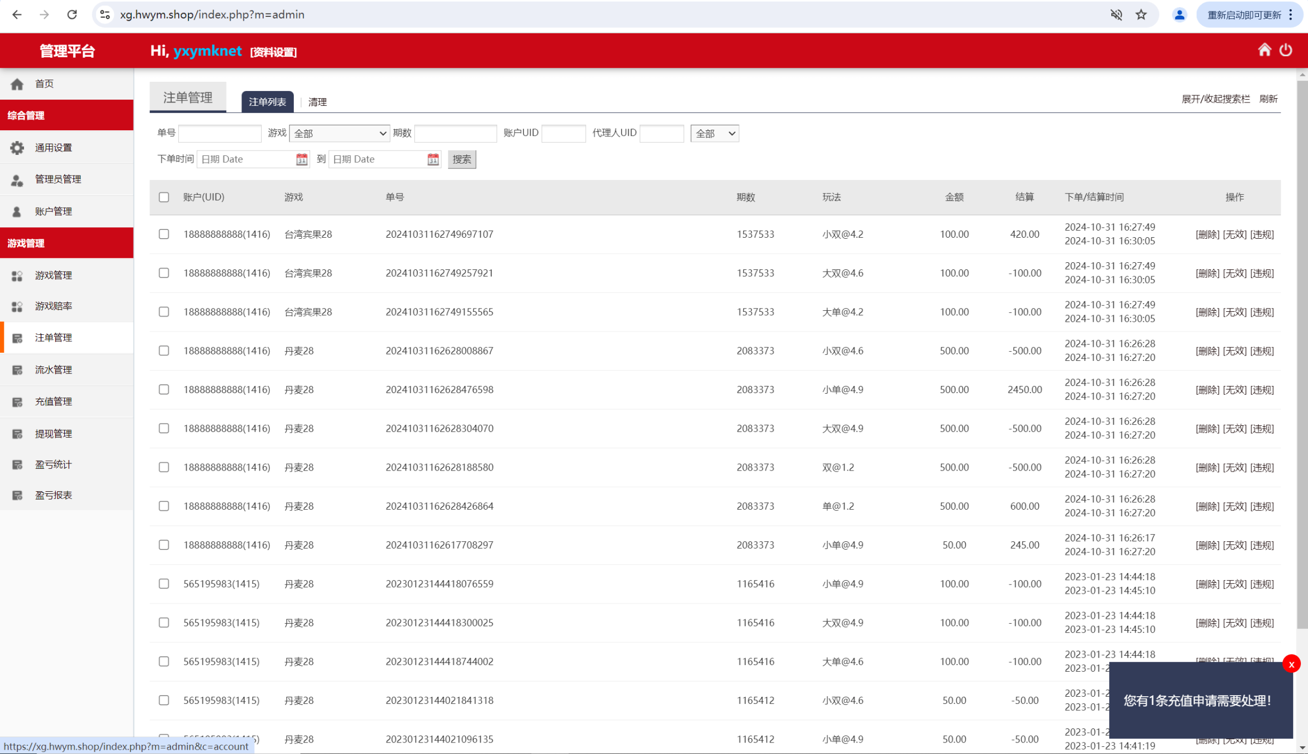Check the row for order 20241031162749697107
Viewport: 1308px width, 754px height.
point(164,234)
